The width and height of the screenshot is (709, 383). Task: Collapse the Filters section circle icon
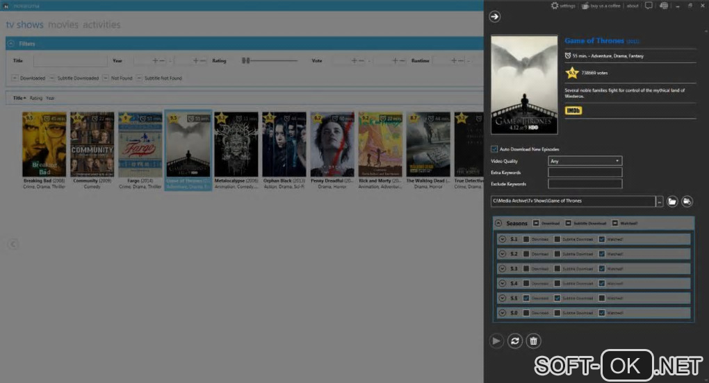click(11, 44)
